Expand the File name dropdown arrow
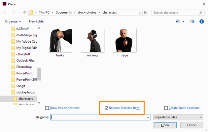 coord(148,117)
